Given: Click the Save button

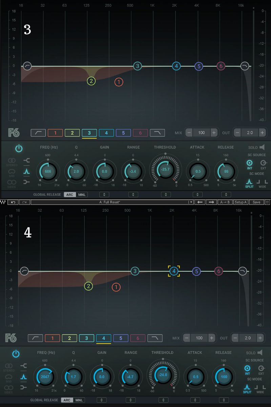Looking at the screenshot, I should click(x=256, y=202).
